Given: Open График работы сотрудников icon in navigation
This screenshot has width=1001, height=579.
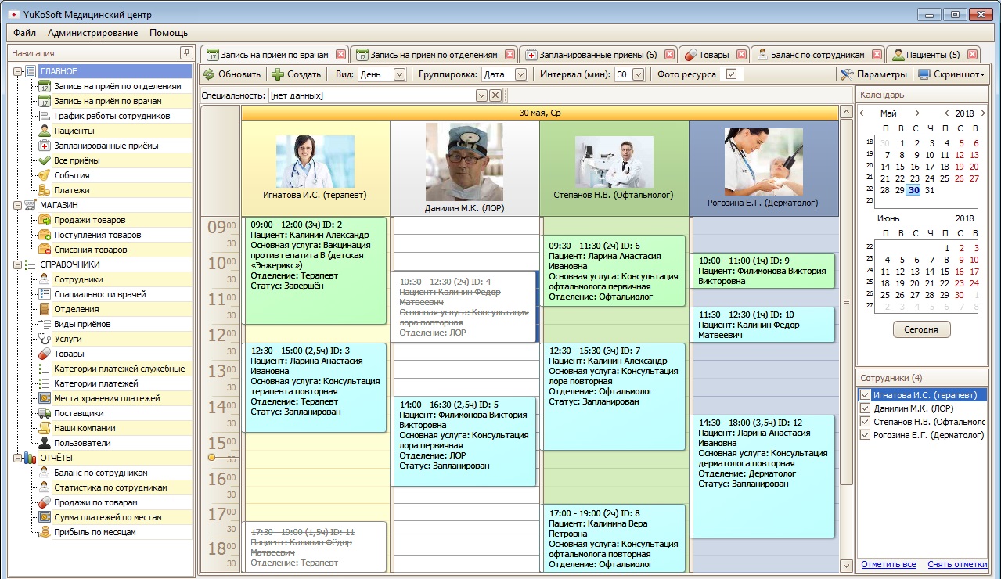Looking at the screenshot, I should (45, 116).
